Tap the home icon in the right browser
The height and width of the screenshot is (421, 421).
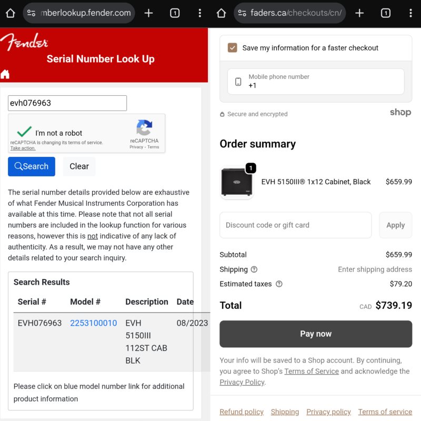click(x=221, y=13)
